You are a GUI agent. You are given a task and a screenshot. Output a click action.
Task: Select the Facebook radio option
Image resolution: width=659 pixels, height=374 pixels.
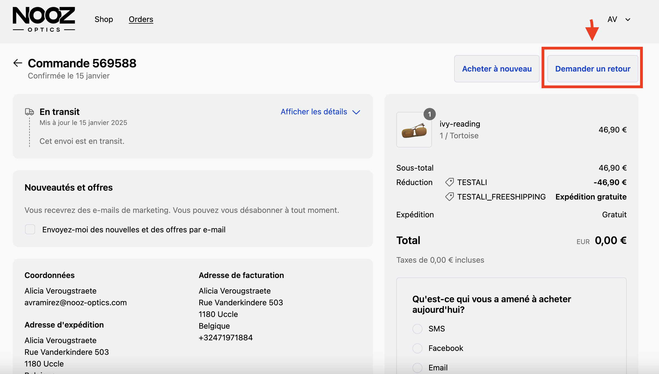click(x=417, y=348)
